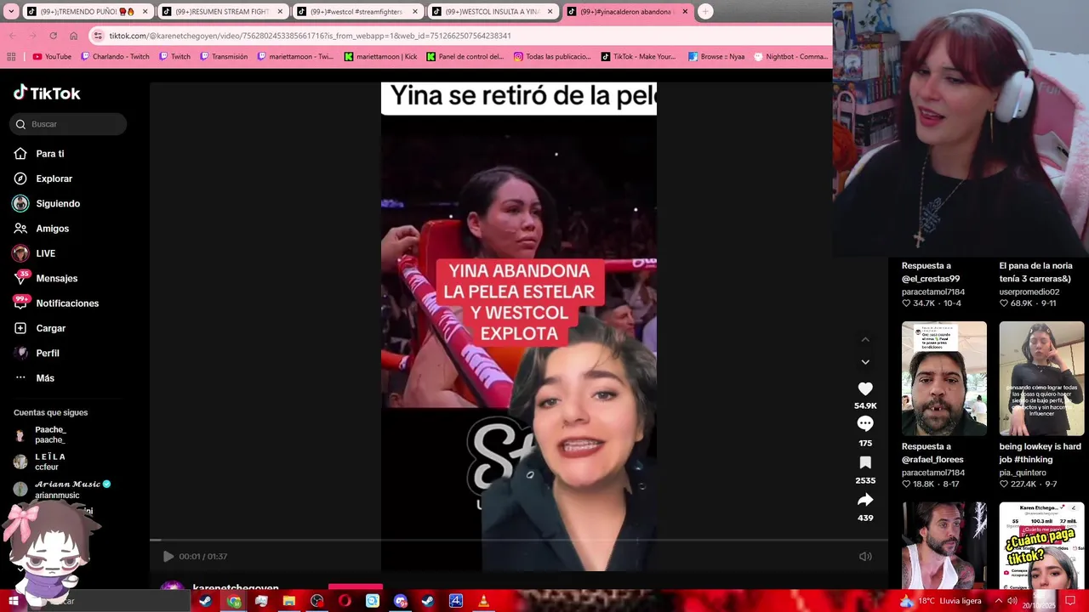Reload the page
1089x612 pixels.
54,36
